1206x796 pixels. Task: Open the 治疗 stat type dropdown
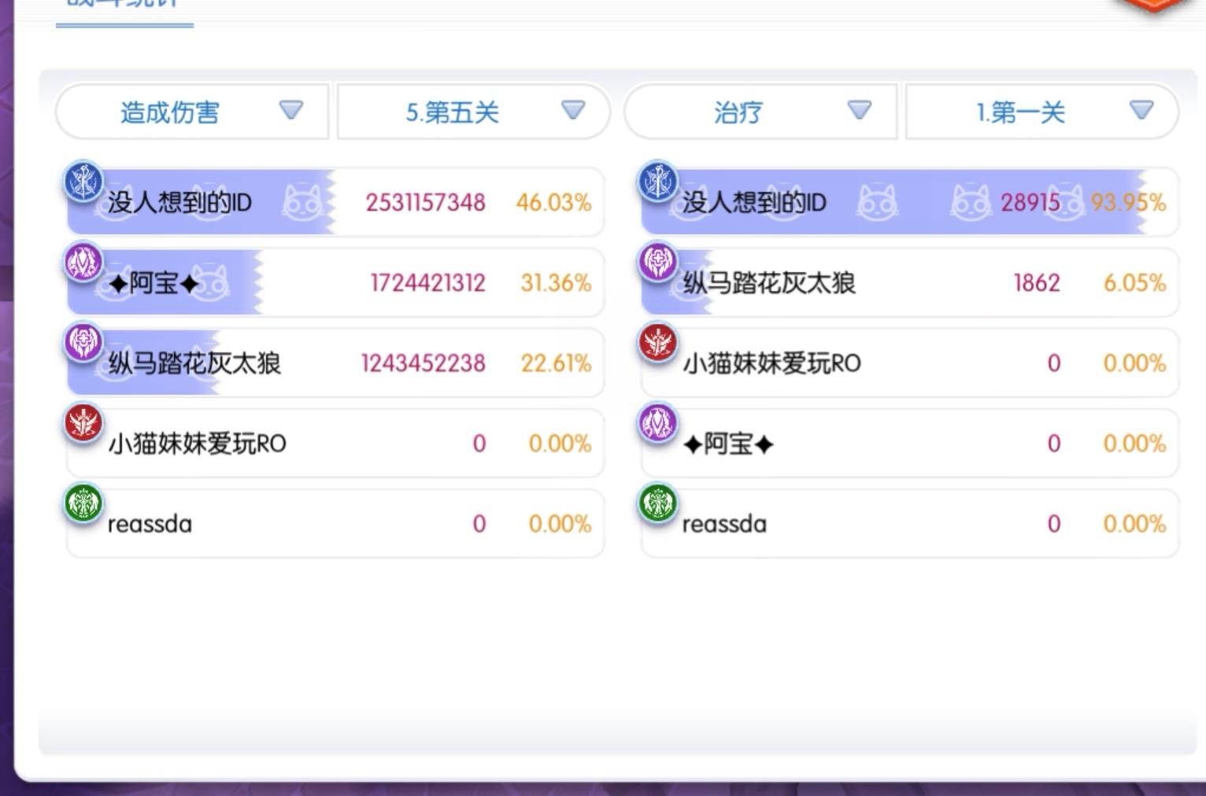point(760,112)
